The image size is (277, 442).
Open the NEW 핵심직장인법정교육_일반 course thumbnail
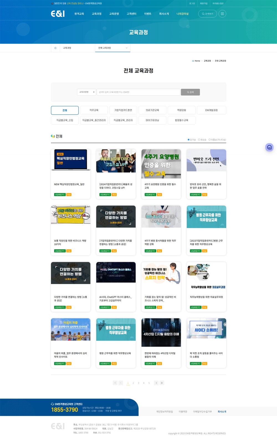click(x=71, y=160)
